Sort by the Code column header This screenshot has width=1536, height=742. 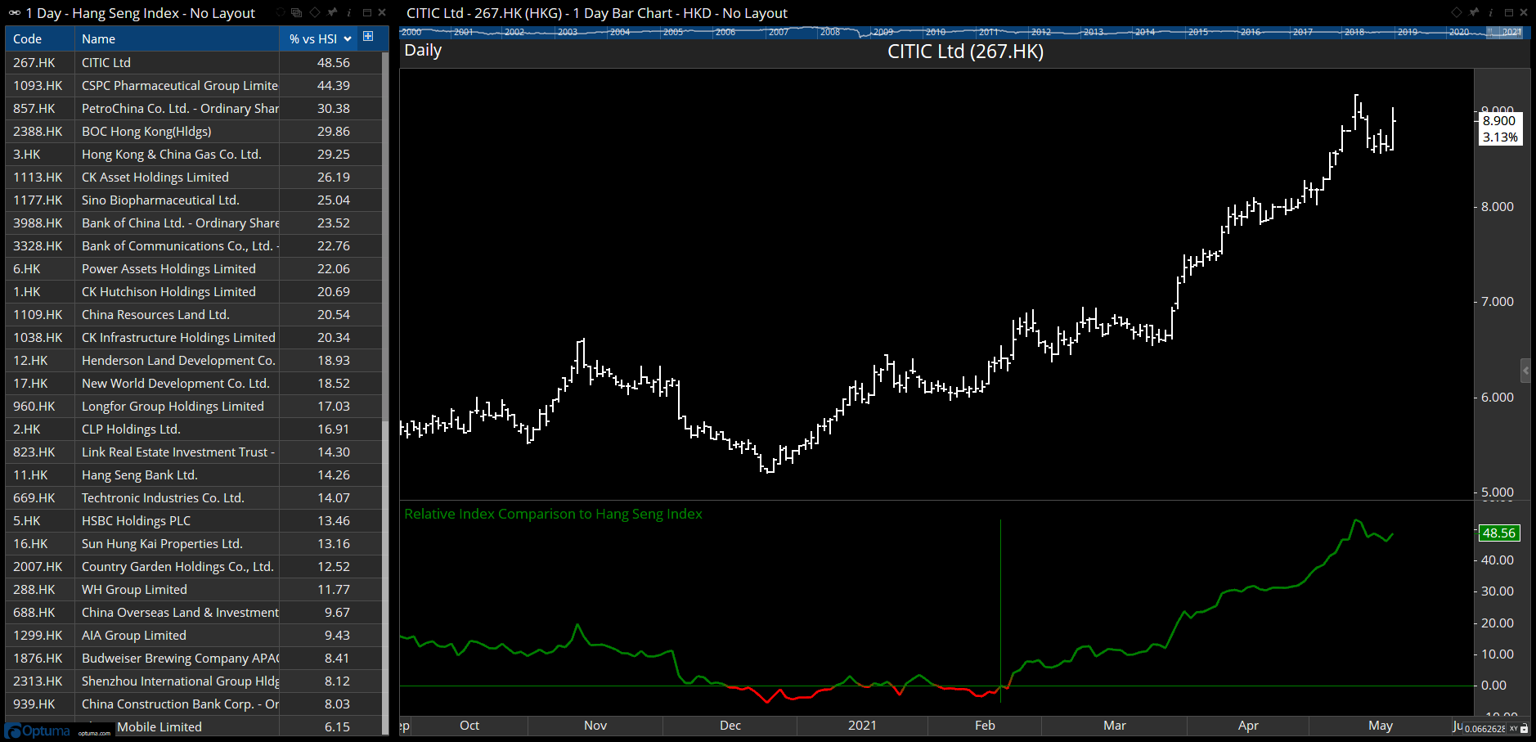pyautogui.click(x=40, y=38)
